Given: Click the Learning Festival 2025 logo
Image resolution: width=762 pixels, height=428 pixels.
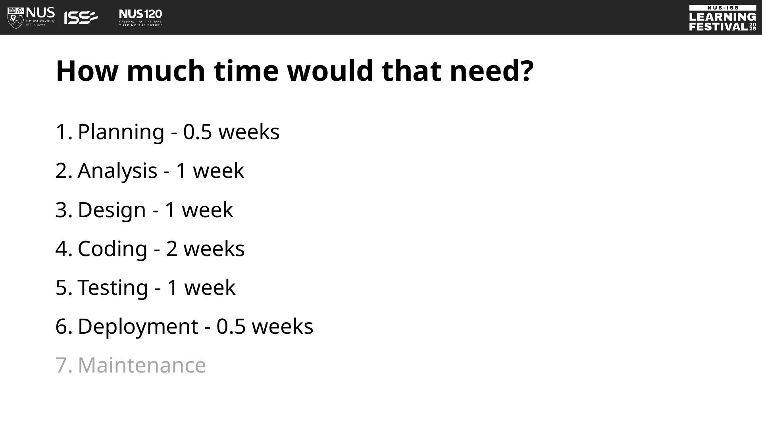Looking at the screenshot, I should coord(722,18).
